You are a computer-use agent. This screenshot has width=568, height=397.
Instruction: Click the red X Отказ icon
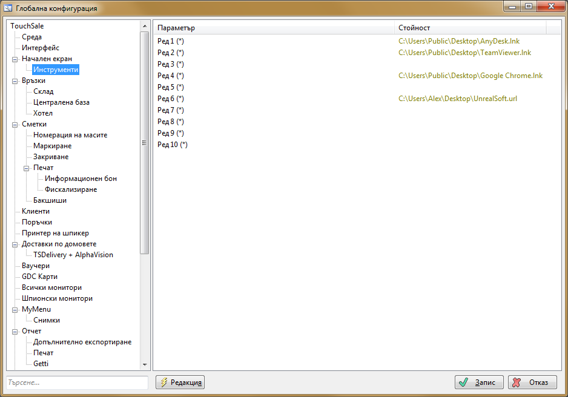coord(517,382)
